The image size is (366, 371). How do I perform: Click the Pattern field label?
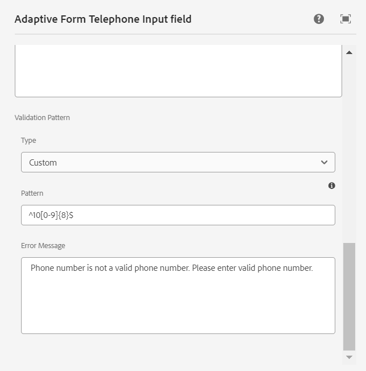click(x=32, y=193)
